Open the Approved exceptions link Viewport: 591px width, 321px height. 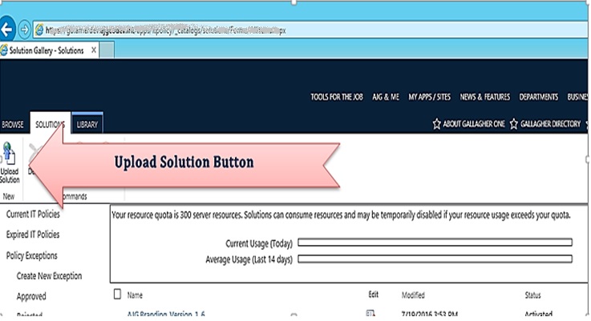coord(31,296)
